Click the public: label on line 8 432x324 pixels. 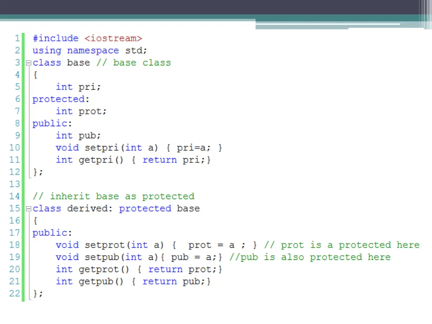pyautogui.click(x=52, y=124)
